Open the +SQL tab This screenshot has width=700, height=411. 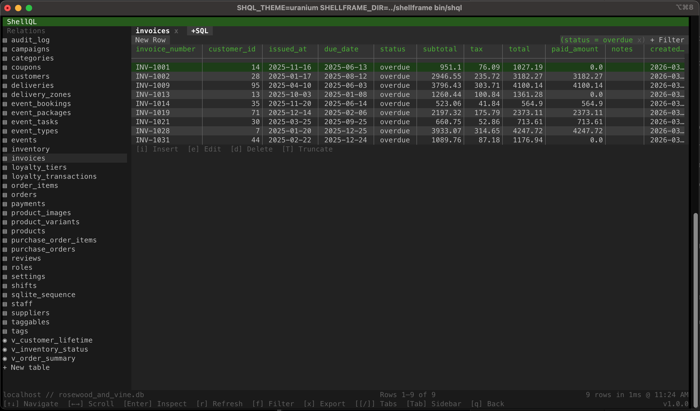(199, 31)
